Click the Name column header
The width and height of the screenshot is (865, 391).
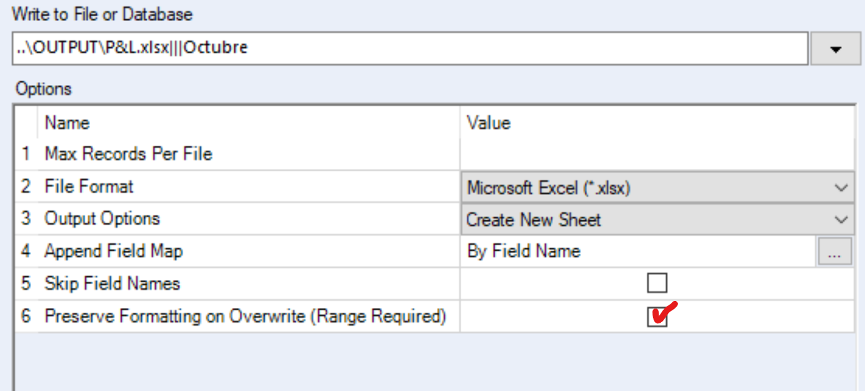tap(66, 123)
